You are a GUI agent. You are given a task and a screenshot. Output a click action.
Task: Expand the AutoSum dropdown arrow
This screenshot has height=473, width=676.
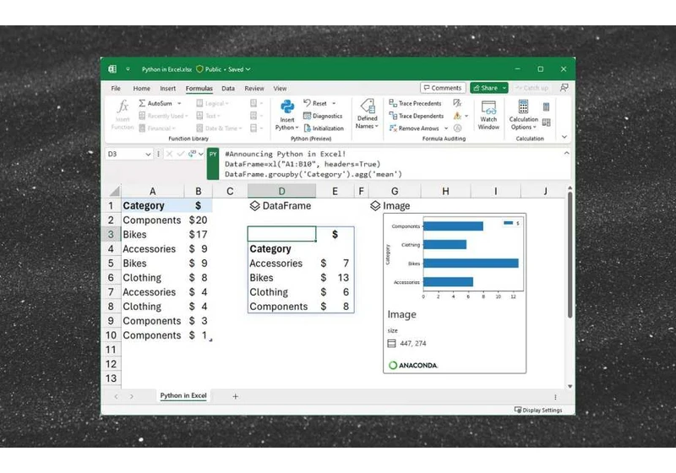tap(179, 103)
